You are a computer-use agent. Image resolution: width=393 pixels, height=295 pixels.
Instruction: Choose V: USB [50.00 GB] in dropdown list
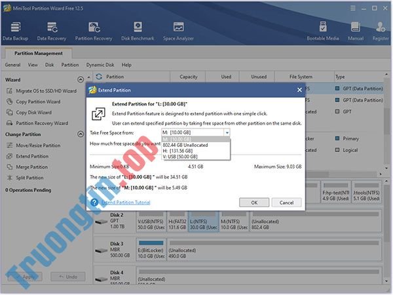196,157
